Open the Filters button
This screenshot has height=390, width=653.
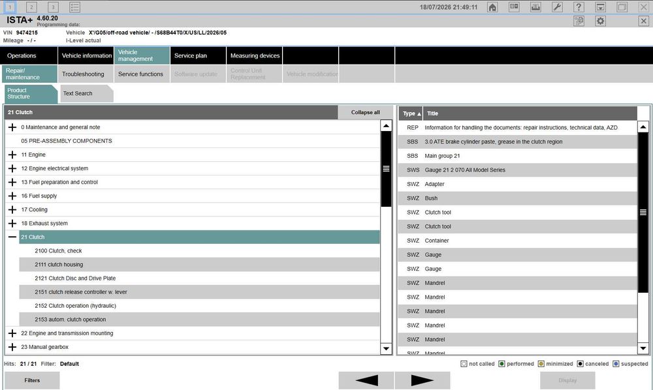[32, 380]
